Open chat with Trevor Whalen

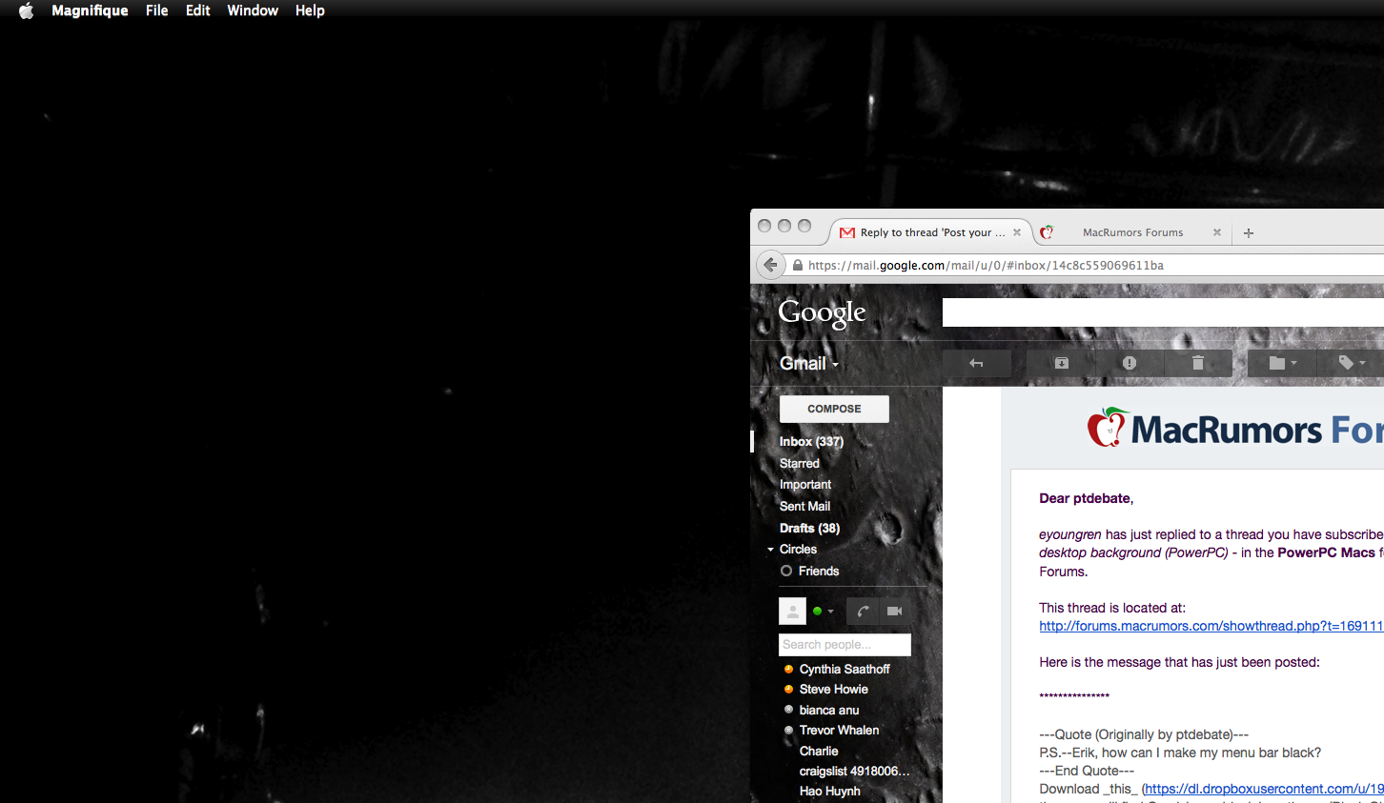point(839,731)
